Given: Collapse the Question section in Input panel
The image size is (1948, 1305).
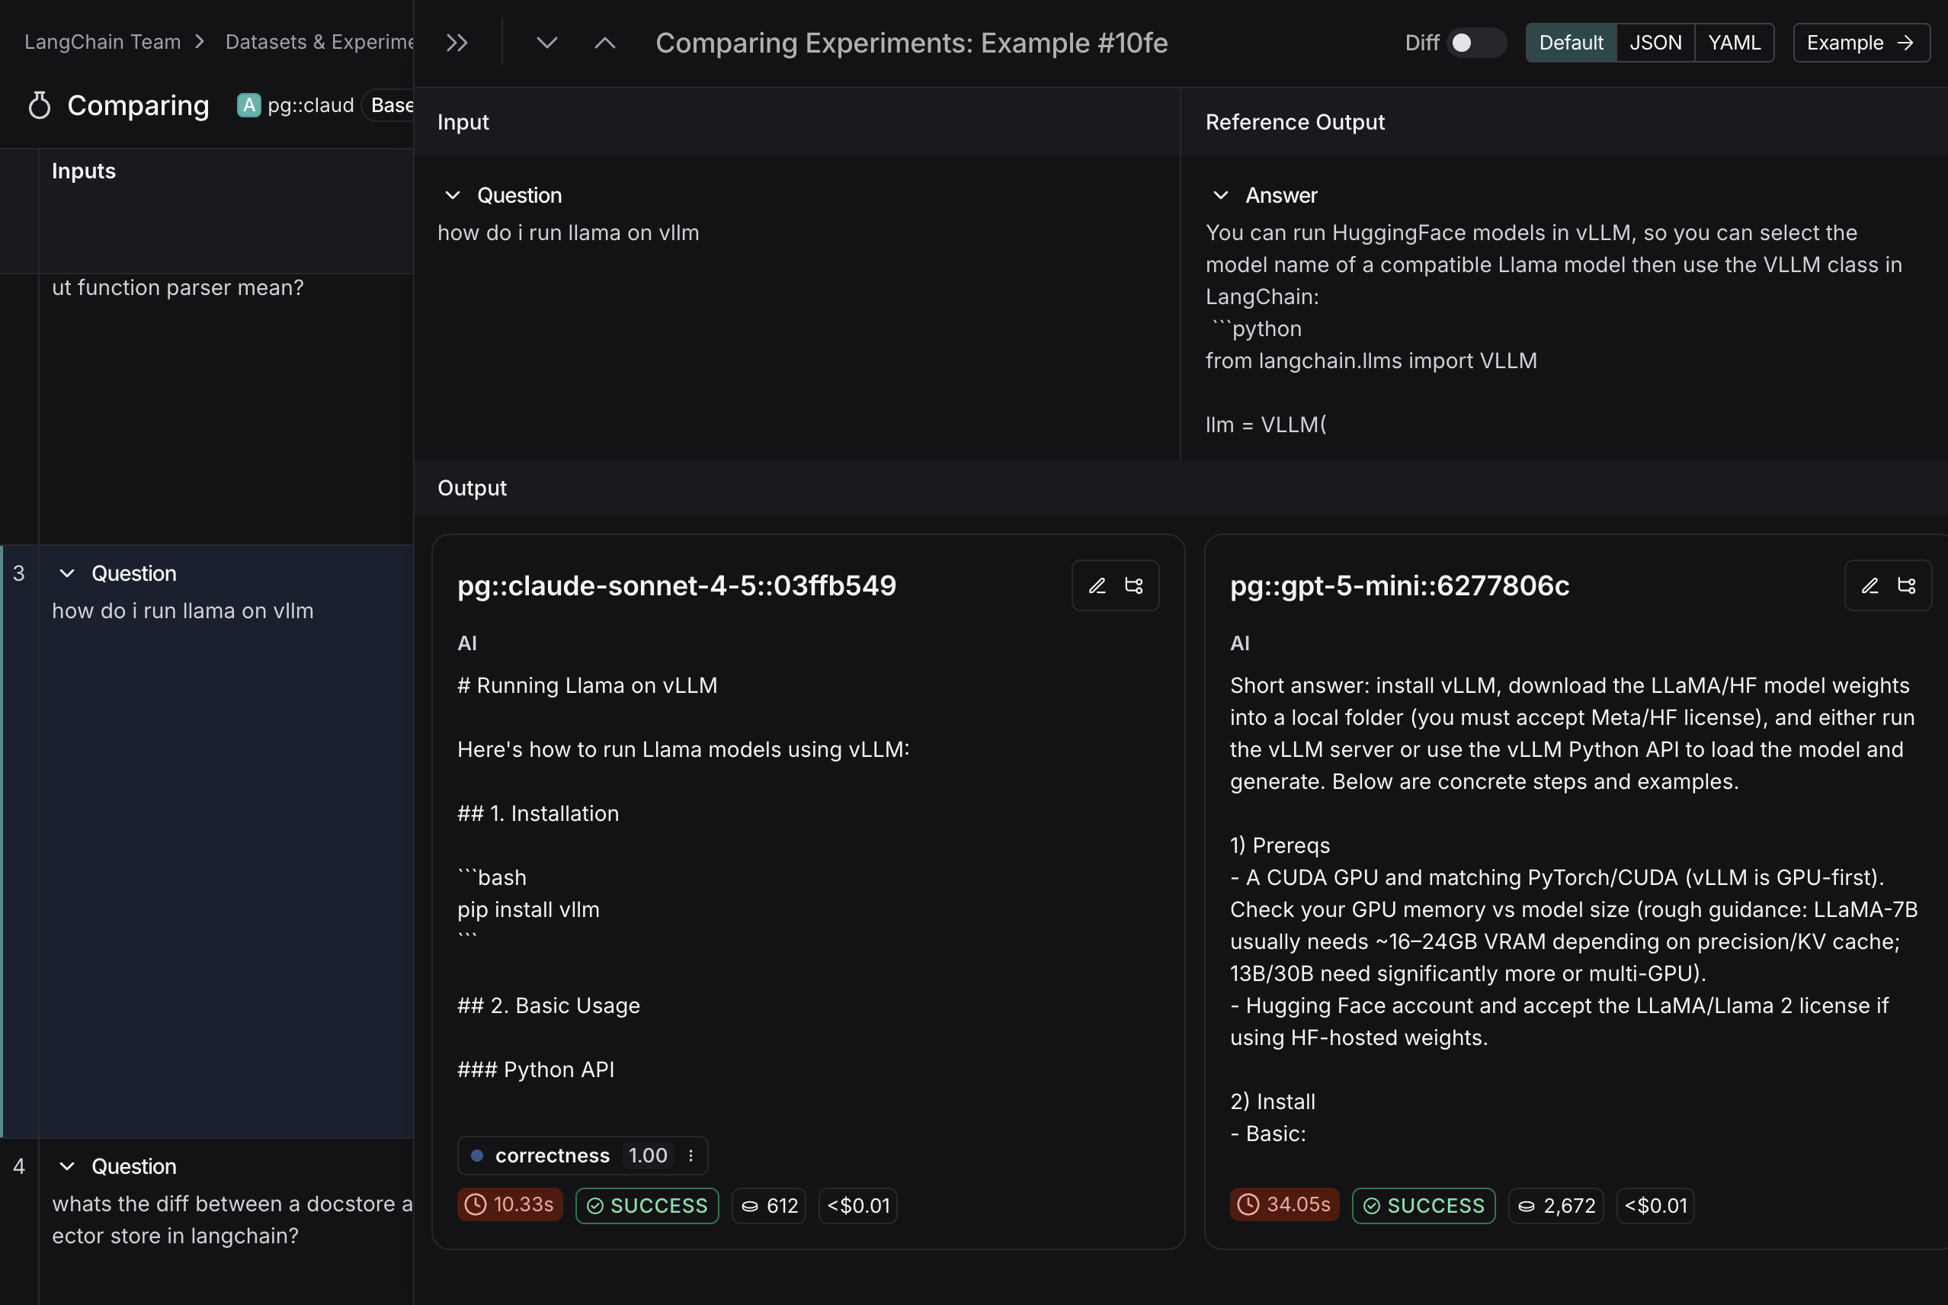Looking at the screenshot, I should pyautogui.click(x=453, y=194).
